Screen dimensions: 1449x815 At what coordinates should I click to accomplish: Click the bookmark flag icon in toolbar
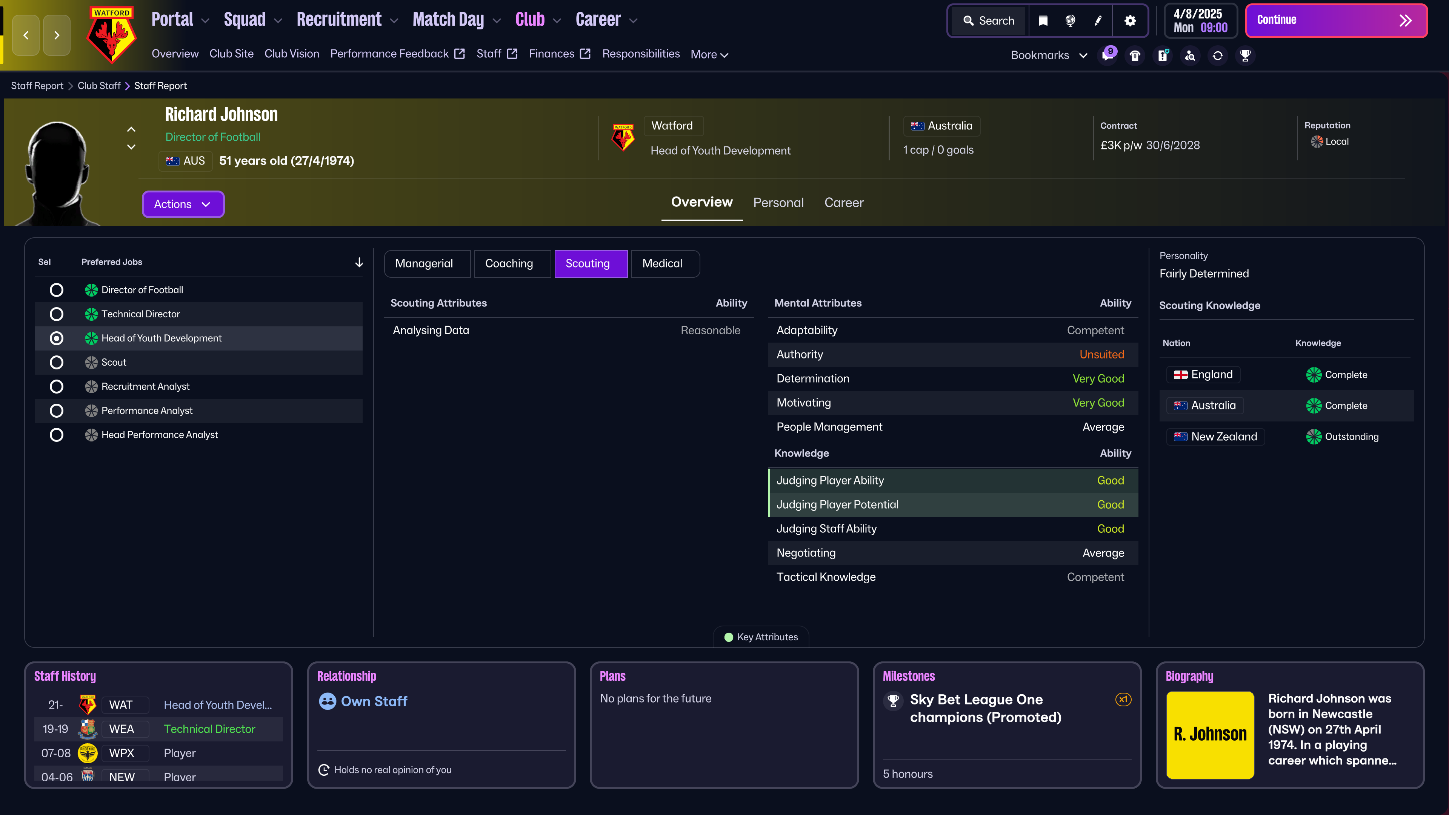click(1043, 21)
